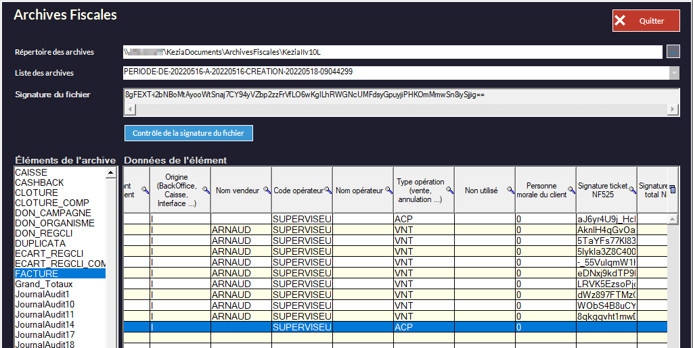Expand the Liste des archives dropdown
693x348 pixels.
[674, 72]
